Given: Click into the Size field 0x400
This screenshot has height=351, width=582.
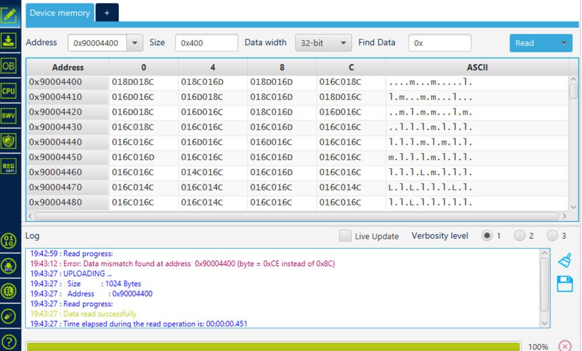Looking at the screenshot, I should tap(206, 43).
